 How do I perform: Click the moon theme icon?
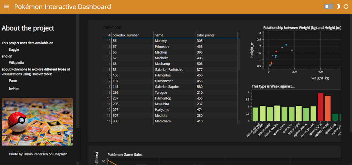(338, 7)
